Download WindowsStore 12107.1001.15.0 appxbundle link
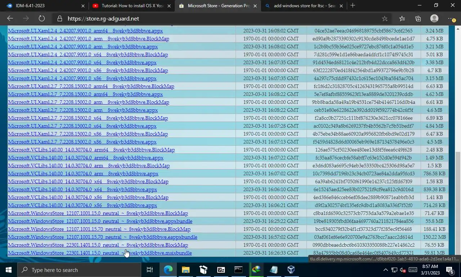461x277 pixels. pyautogui.click(x=100, y=221)
